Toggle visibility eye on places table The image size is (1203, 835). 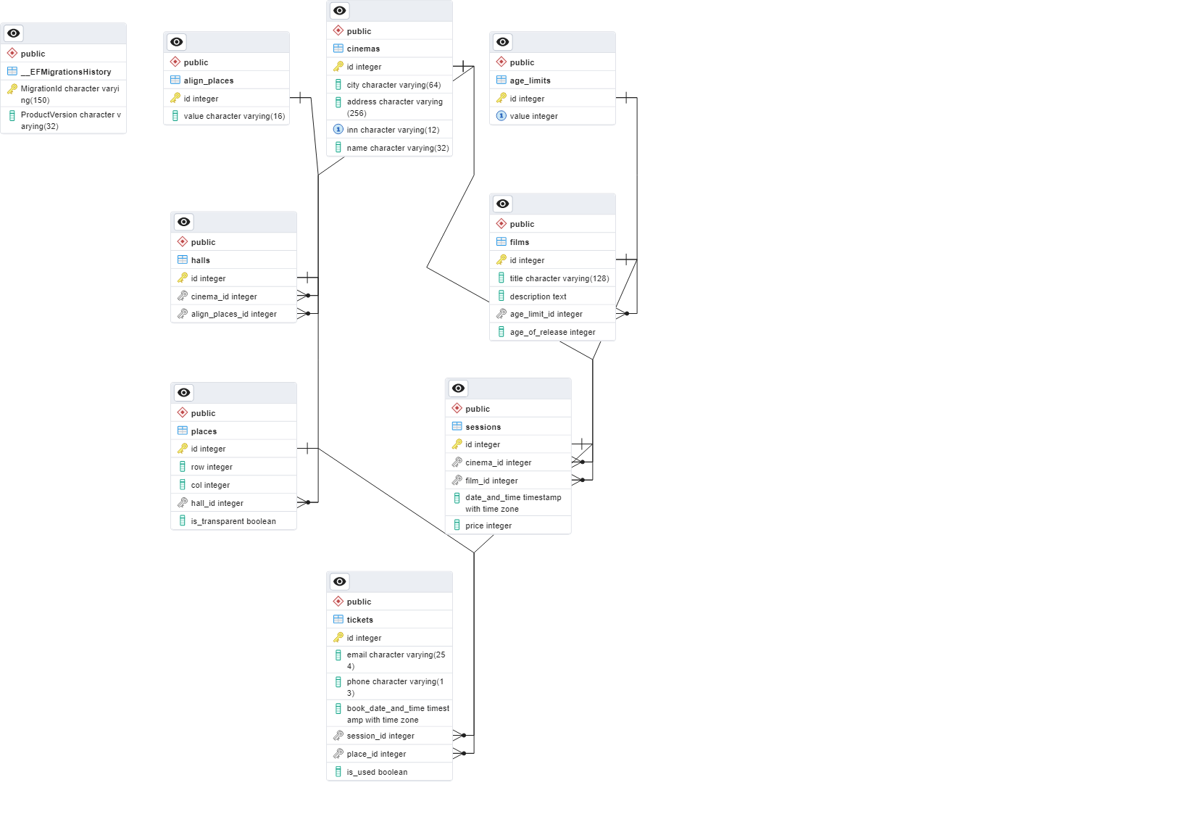[183, 393]
